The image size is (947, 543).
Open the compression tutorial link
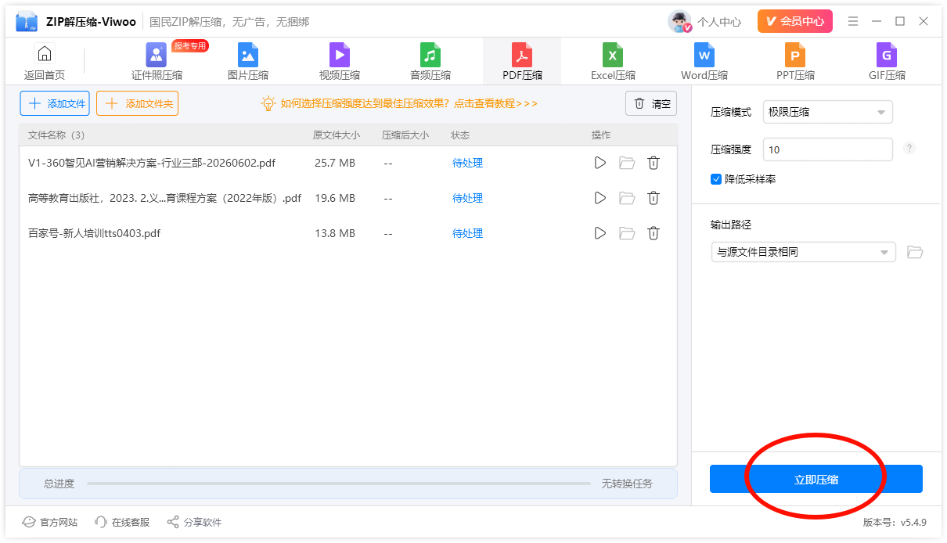pyautogui.click(x=409, y=103)
